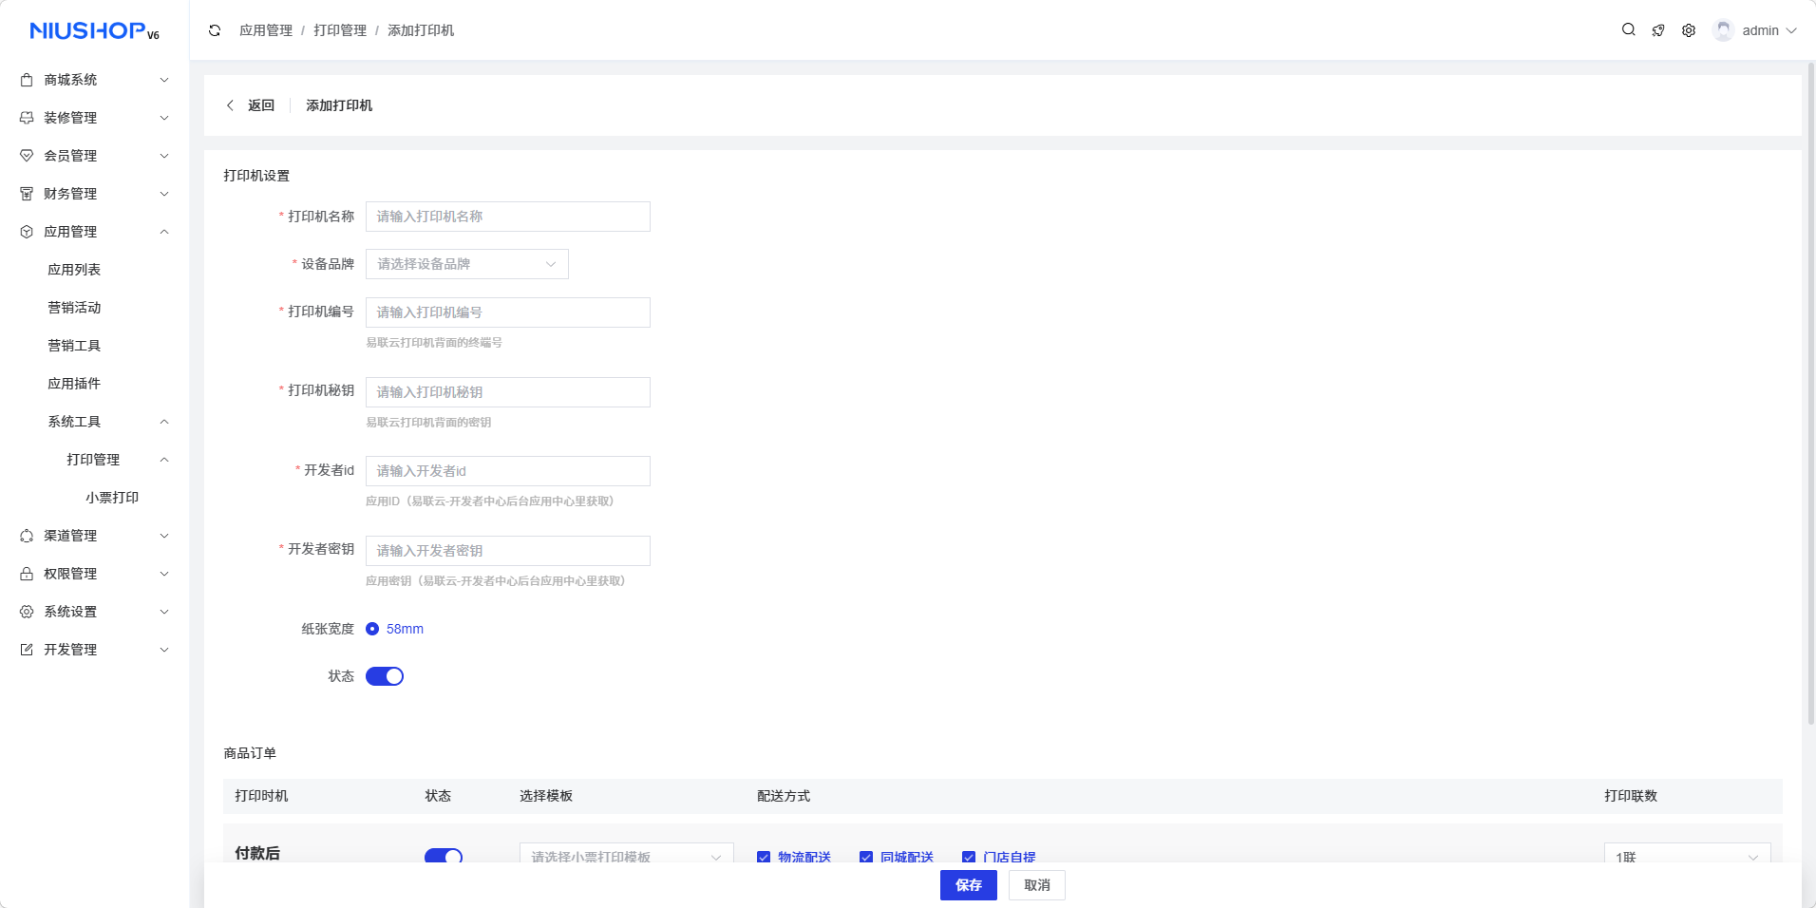Viewport: 1816px width, 908px height.
Task: Click the 打印机名称 input field
Action: (508, 217)
